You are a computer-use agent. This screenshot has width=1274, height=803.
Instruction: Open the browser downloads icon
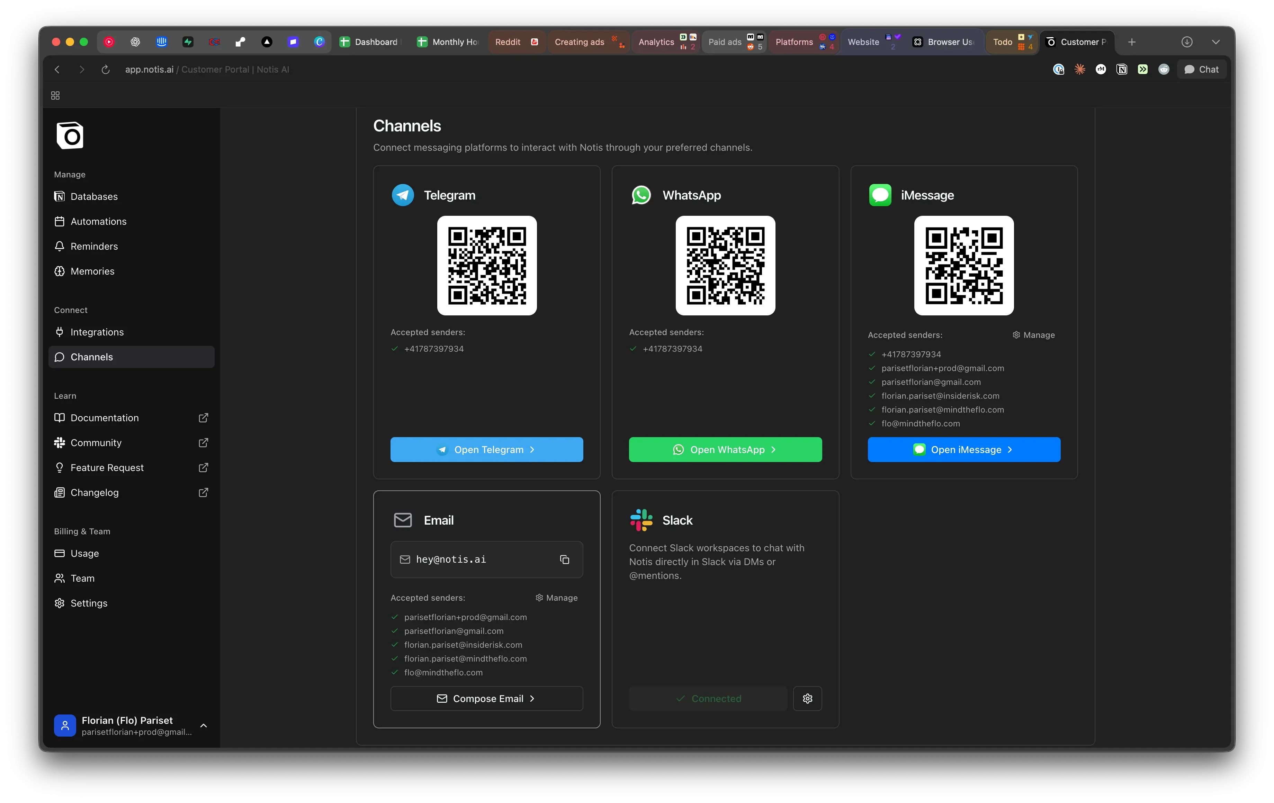(x=1187, y=42)
